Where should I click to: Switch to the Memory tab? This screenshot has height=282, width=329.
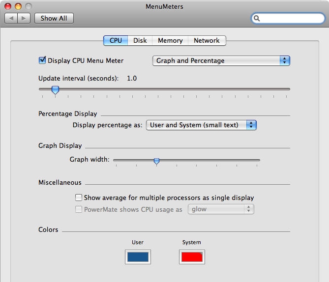pos(170,40)
